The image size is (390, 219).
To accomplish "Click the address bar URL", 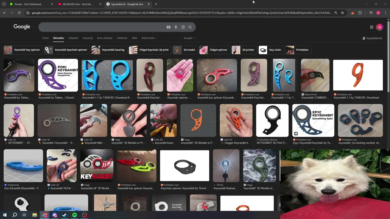I will click(x=182, y=13).
